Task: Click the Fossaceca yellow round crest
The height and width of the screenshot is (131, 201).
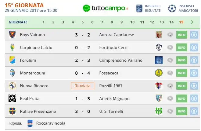Action: [159, 73]
